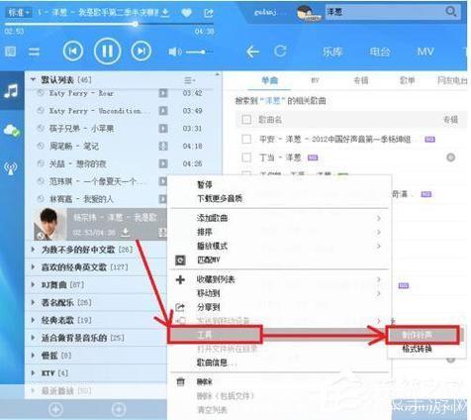Expand the 著名配乐 playlist
The image size is (471, 420).
click(33, 302)
